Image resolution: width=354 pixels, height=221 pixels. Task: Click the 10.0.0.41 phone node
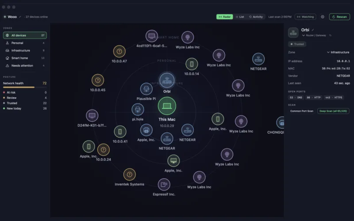(120, 131)
